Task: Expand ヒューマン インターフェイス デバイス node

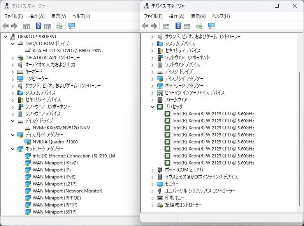Action: click(x=153, y=93)
